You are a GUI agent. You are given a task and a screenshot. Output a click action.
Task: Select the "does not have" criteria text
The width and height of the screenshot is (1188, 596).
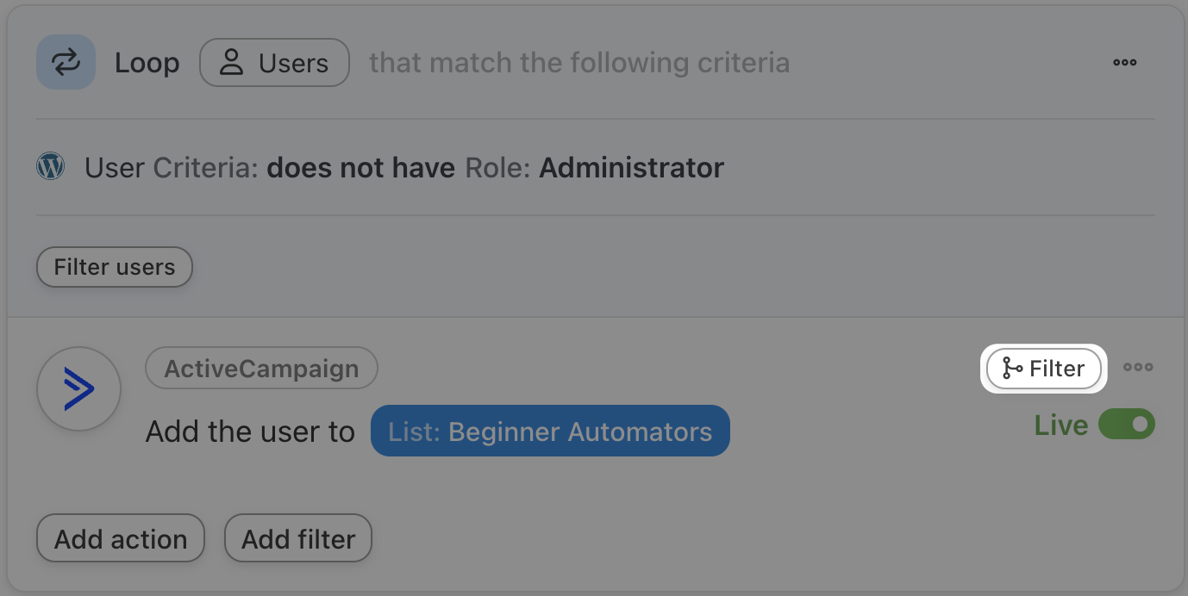tap(360, 167)
